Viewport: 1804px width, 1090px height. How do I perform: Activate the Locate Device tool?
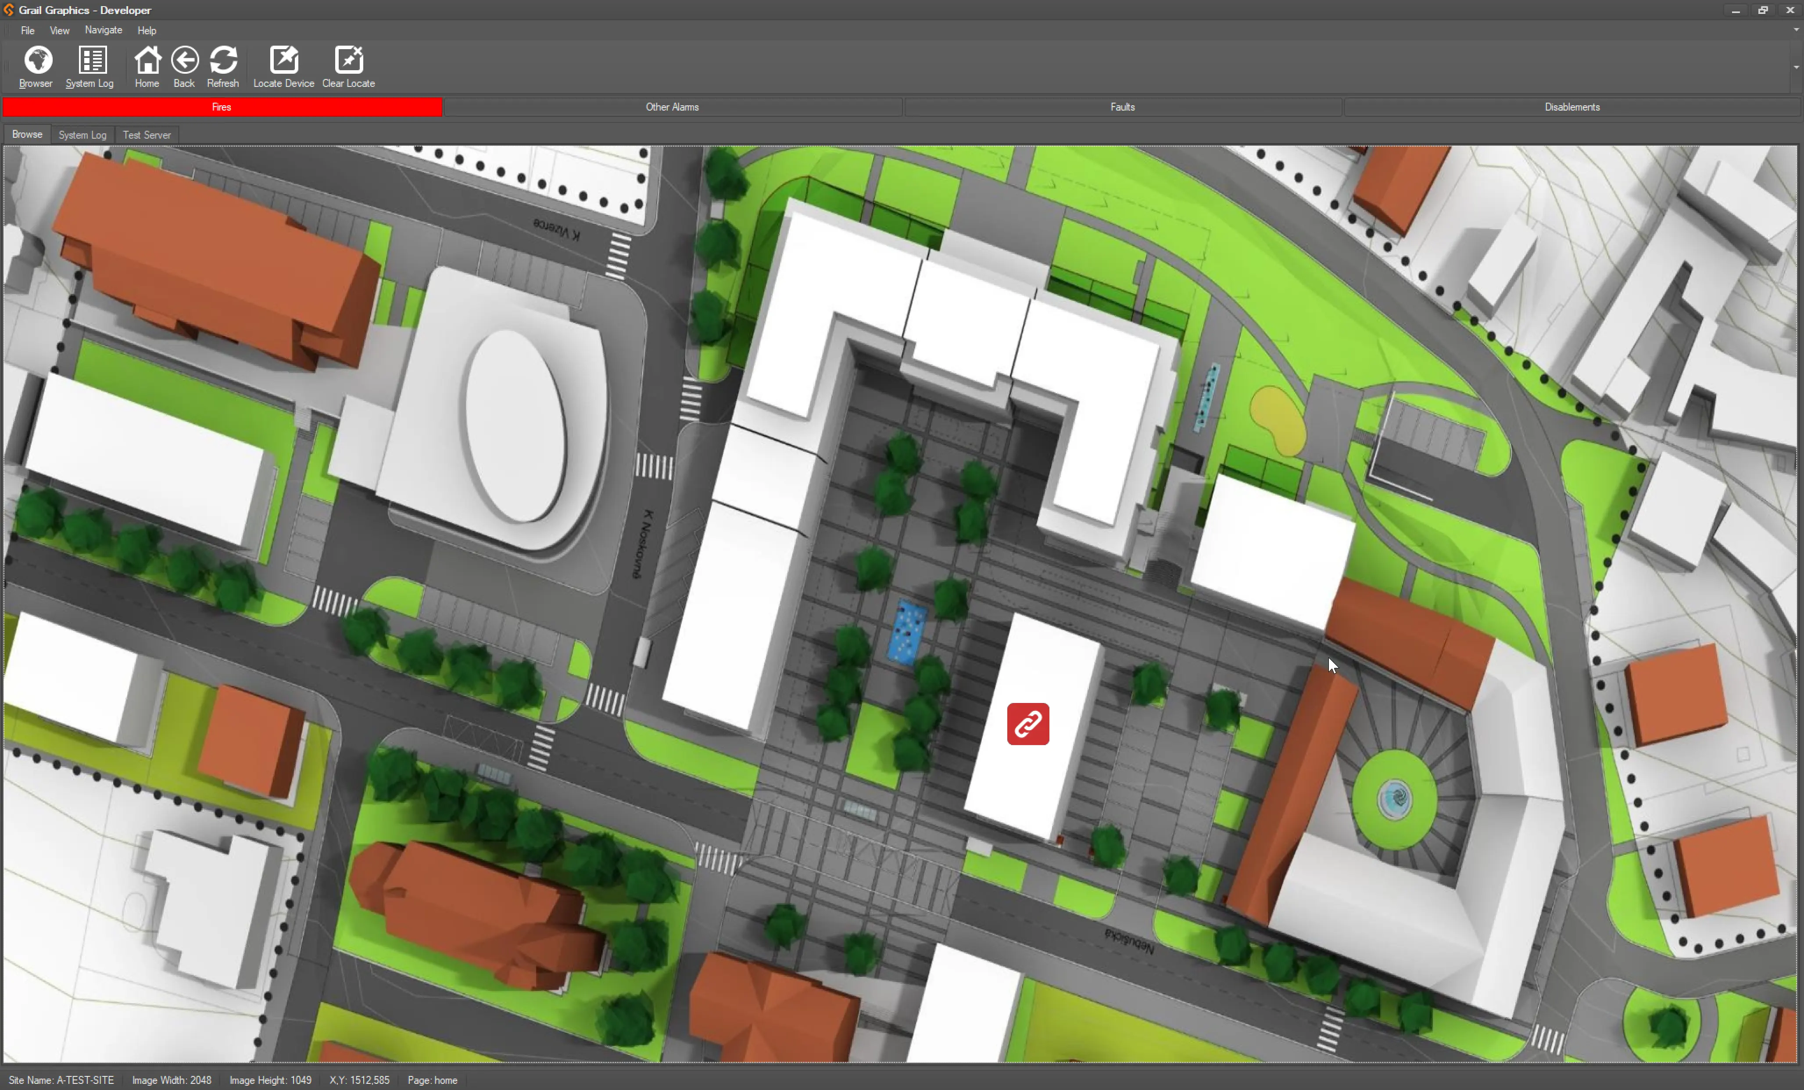pos(283,61)
